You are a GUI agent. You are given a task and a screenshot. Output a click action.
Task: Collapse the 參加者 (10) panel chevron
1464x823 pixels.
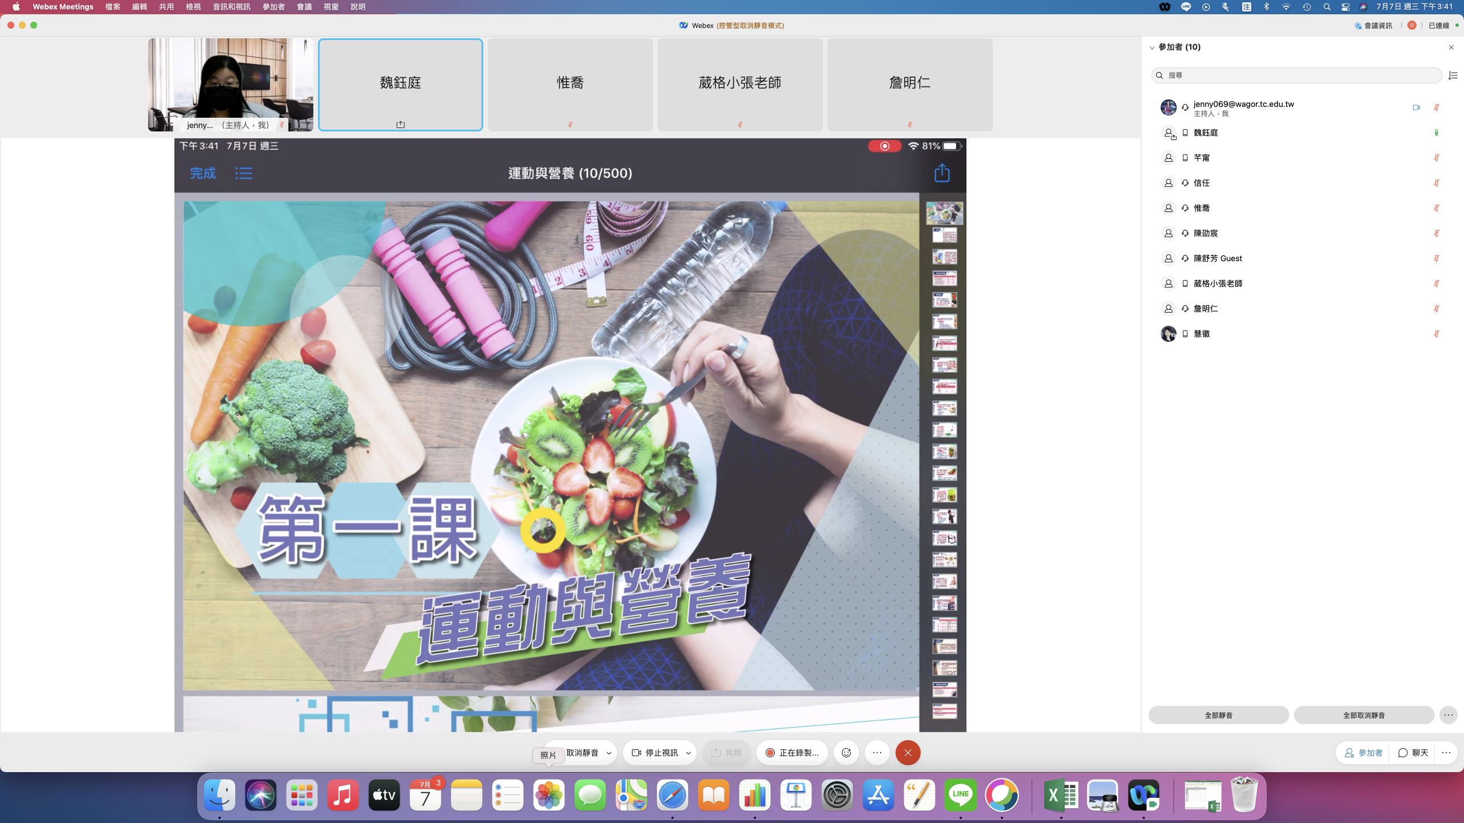click(x=1152, y=47)
